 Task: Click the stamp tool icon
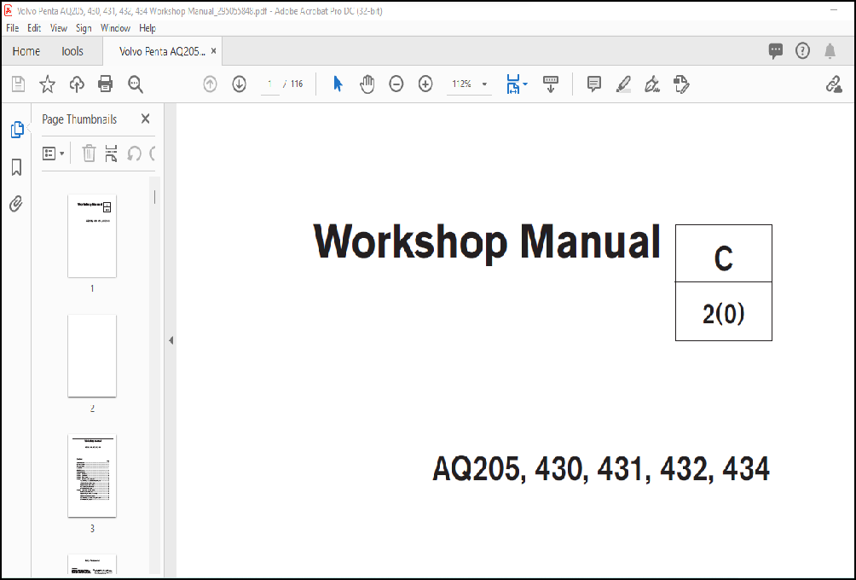coord(681,84)
